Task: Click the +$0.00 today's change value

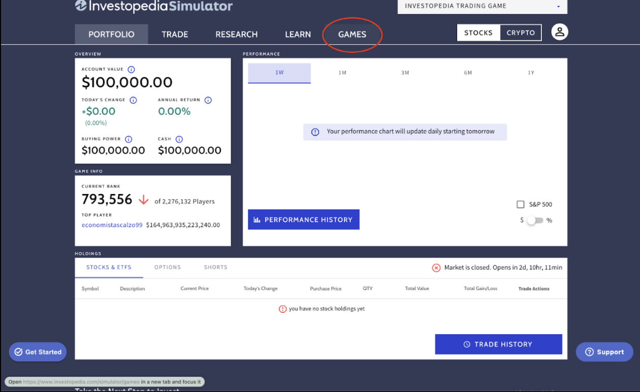Action: pos(99,111)
